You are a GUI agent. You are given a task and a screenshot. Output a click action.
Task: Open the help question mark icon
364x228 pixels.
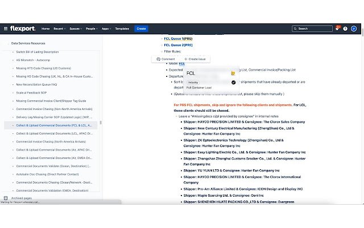[x=345, y=28]
